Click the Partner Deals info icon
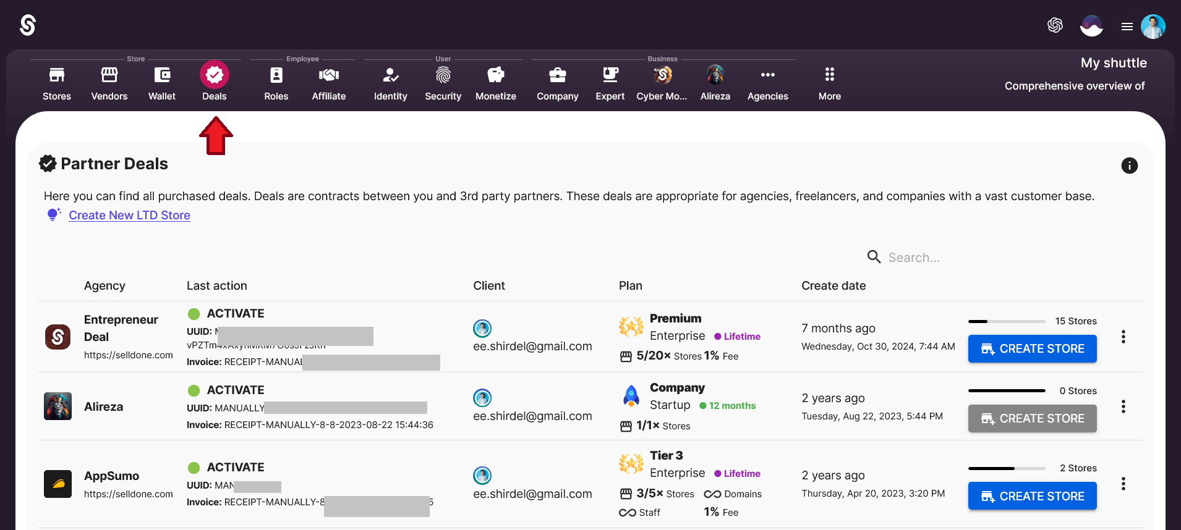 1129,166
